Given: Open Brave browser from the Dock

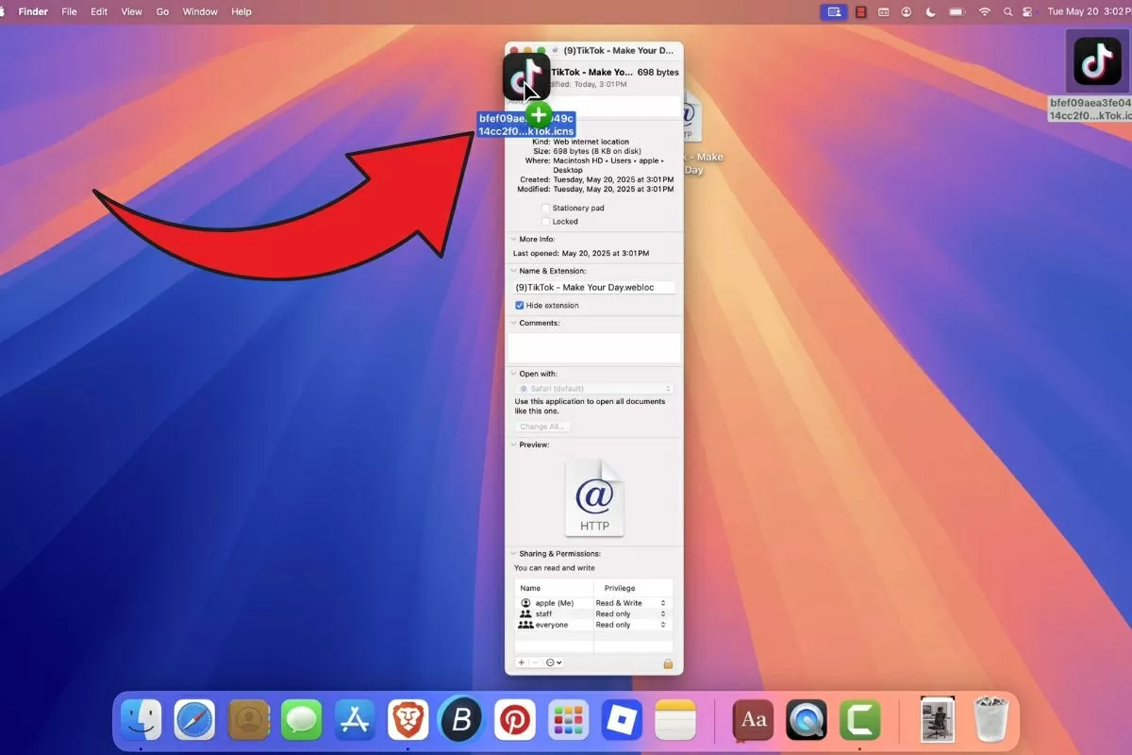Looking at the screenshot, I should 408,721.
